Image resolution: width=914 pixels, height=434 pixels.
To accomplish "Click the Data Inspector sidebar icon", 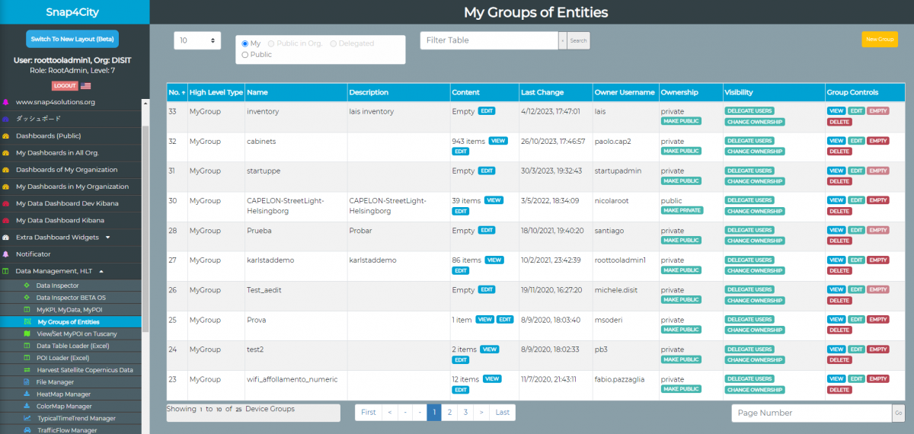I will tap(27, 286).
